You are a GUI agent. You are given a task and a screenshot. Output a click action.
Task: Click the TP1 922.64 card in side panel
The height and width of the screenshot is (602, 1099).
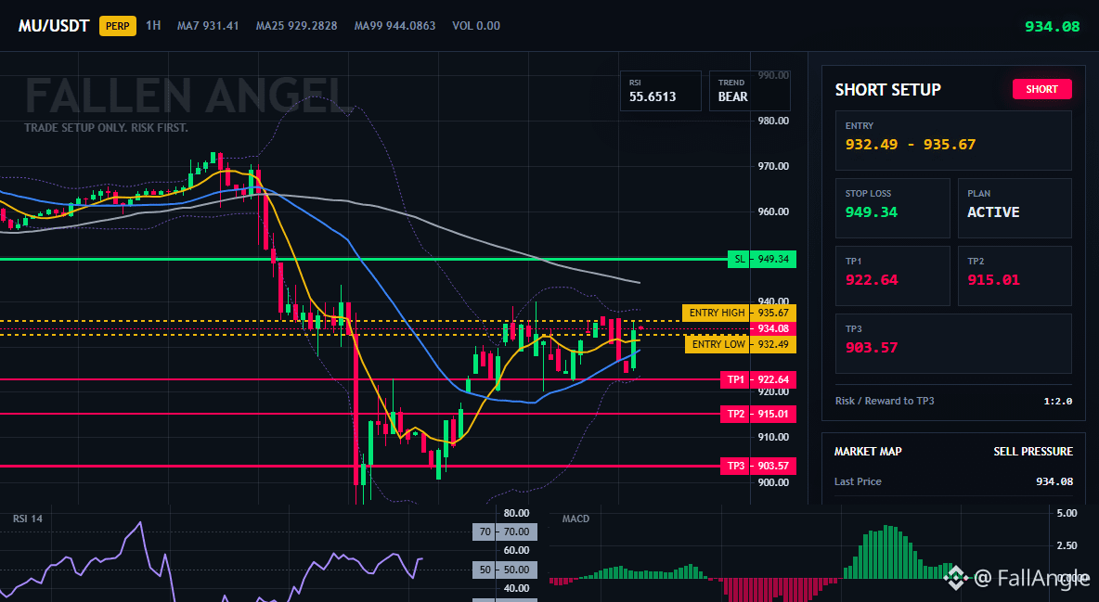point(892,275)
